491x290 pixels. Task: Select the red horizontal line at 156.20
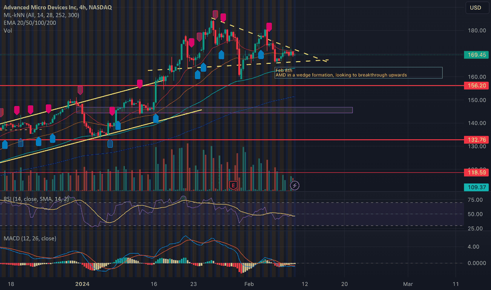click(232, 85)
